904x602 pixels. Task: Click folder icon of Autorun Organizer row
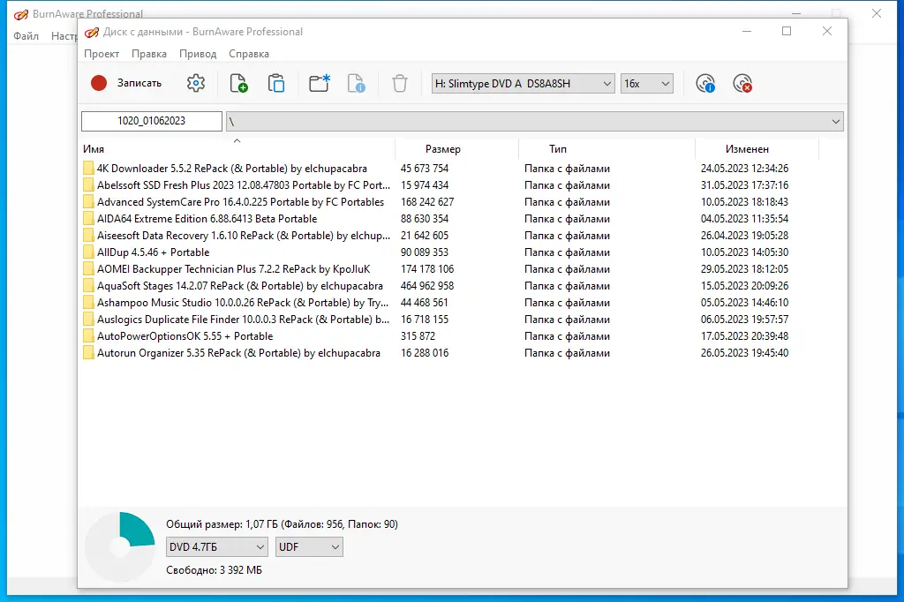point(88,352)
